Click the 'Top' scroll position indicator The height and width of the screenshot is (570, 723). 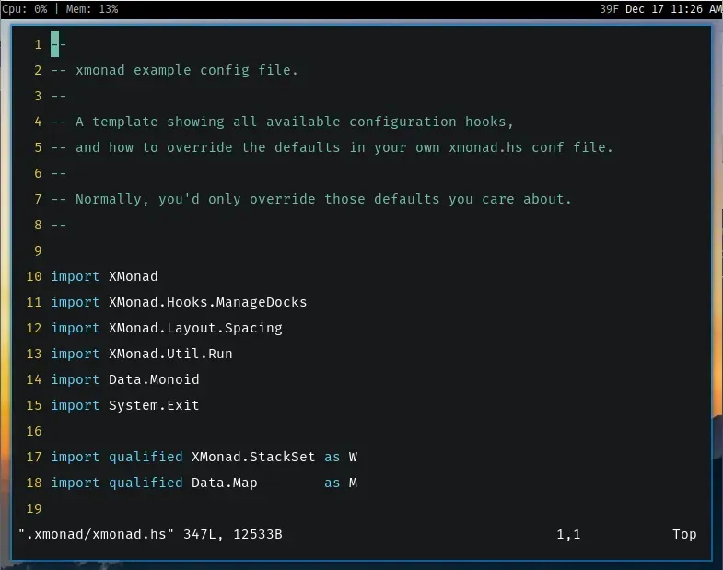click(x=684, y=534)
